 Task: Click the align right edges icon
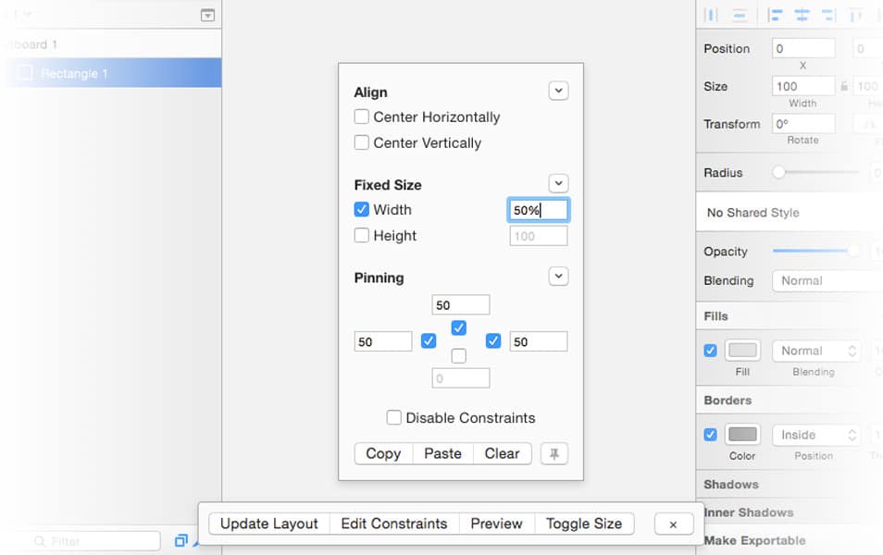[827, 14]
